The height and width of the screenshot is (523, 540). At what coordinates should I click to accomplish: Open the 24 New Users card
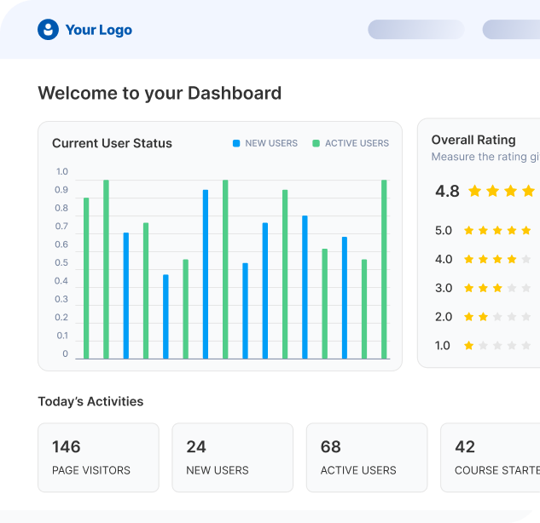coord(232,457)
